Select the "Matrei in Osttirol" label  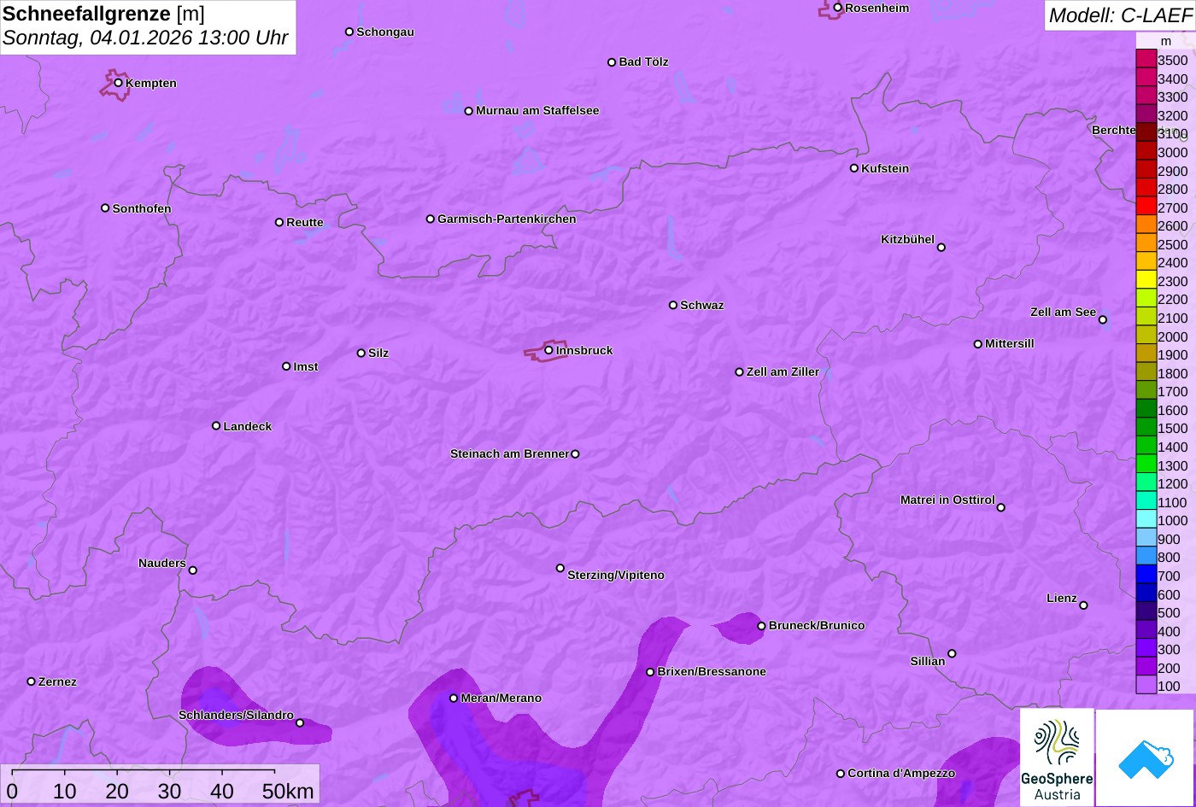tap(947, 500)
